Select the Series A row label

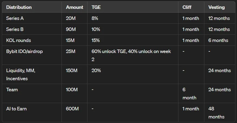[15, 18]
